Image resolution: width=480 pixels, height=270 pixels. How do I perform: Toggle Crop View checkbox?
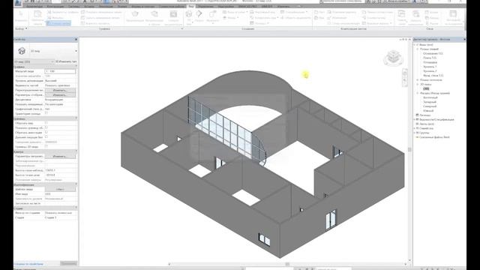pyautogui.click(x=46, y=123)
